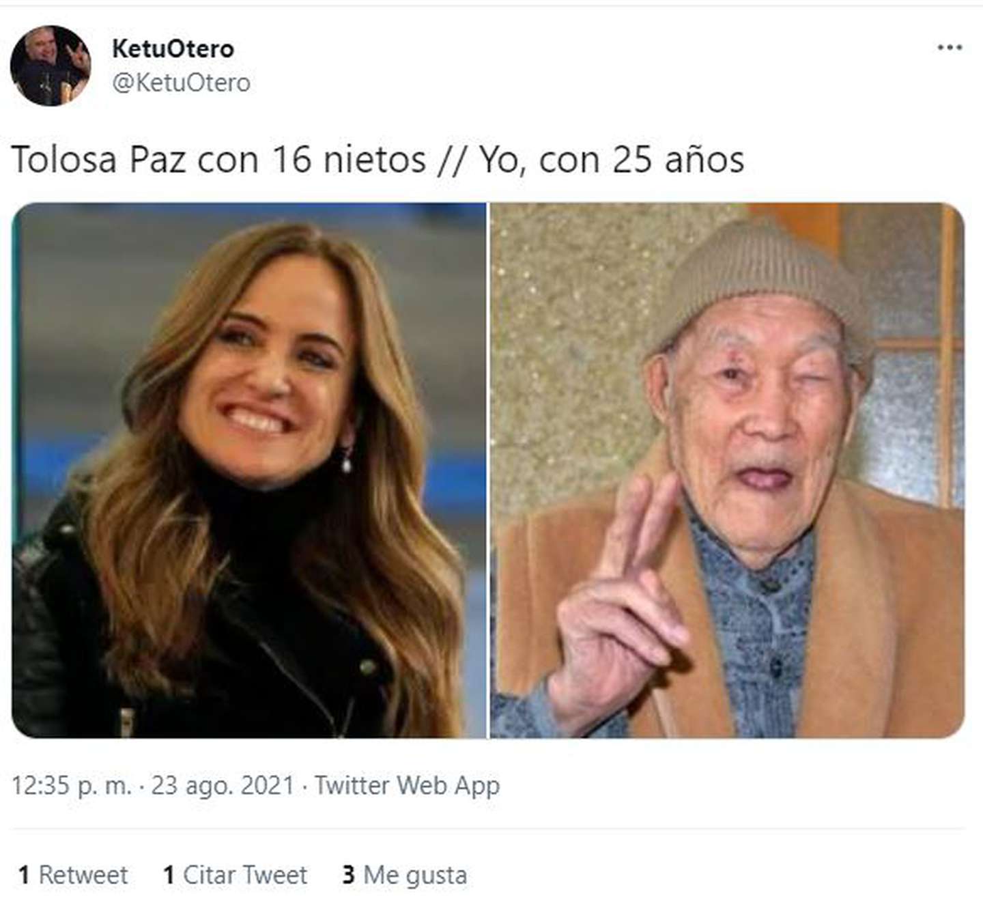Show quote tweets via 1 Citar Tweet

tap(235, 875)
